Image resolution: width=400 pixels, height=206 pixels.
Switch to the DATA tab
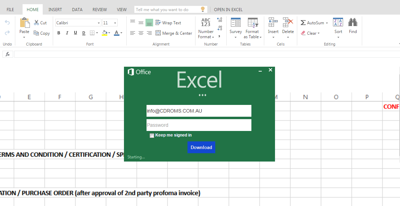(x=77, y=9)
